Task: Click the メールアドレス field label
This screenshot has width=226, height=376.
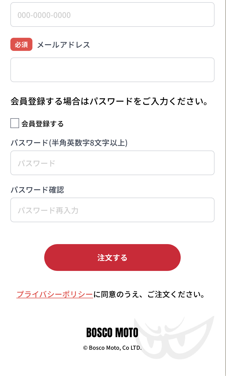Action: [63, 45]
